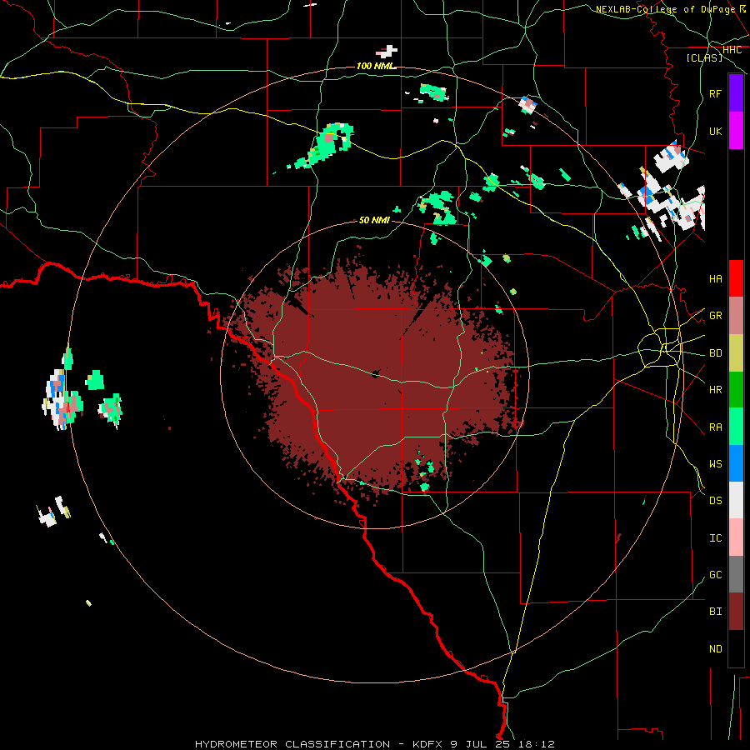This screenshot has height=750, width=750.
Task: Click the [CLAS] label under HHC
Action: coord(704,57)
